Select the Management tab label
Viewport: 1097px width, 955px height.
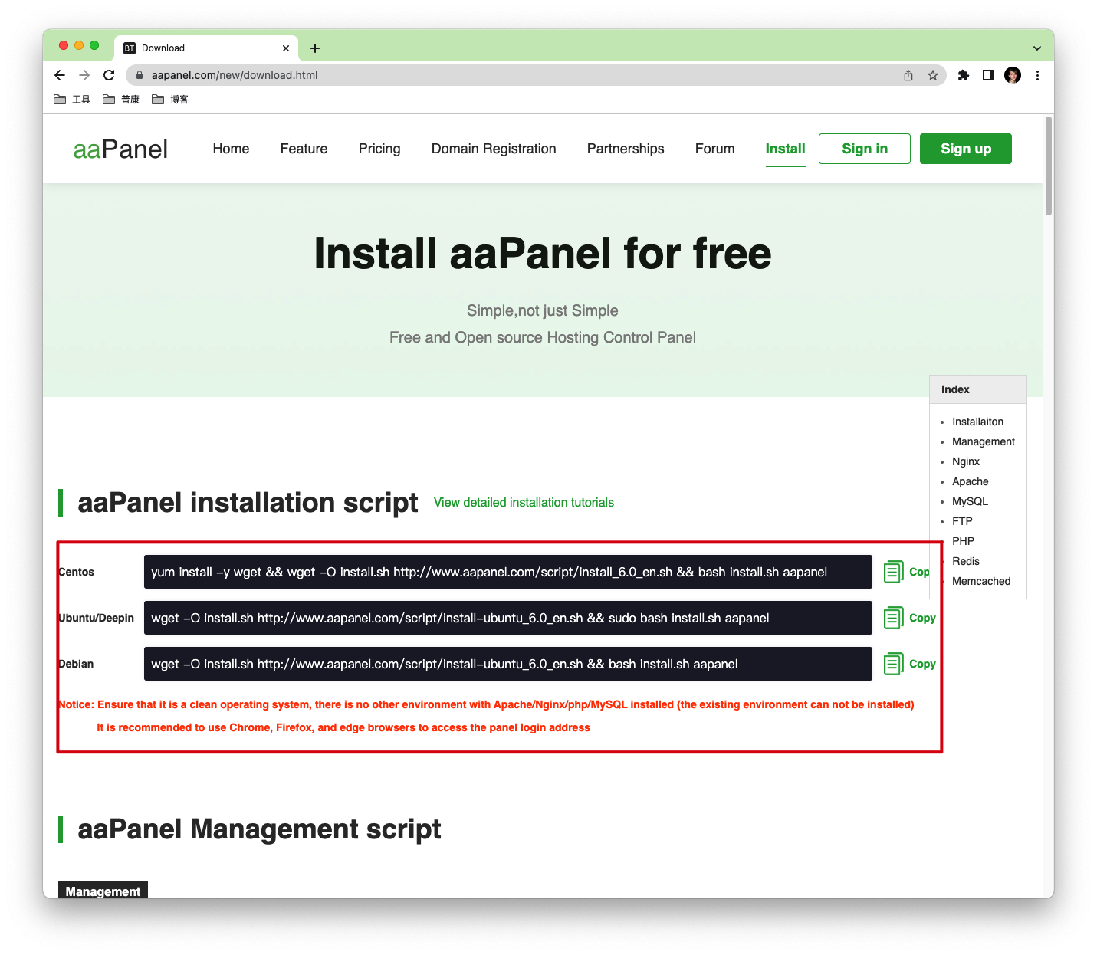point(103,891)
